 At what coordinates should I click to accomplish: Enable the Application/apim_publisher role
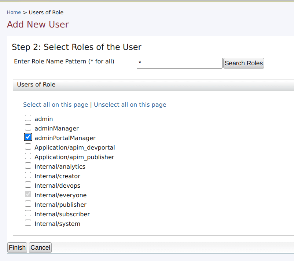click(x=28, y=156)
